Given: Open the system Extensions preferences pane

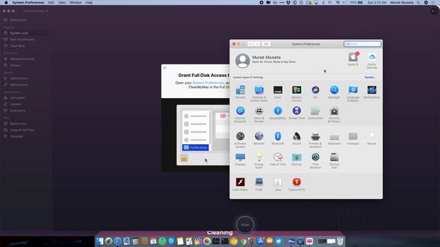Looking at the screenshot, I should click(x=316, y=113).
